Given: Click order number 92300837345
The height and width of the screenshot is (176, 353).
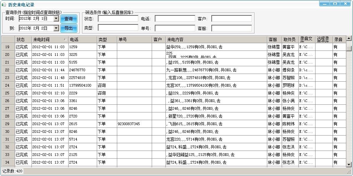Looking at the screenshot, I should 134,124.
